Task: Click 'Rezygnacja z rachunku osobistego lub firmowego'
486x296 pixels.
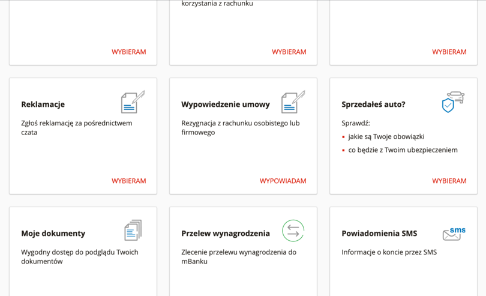Action: (241, 127)
